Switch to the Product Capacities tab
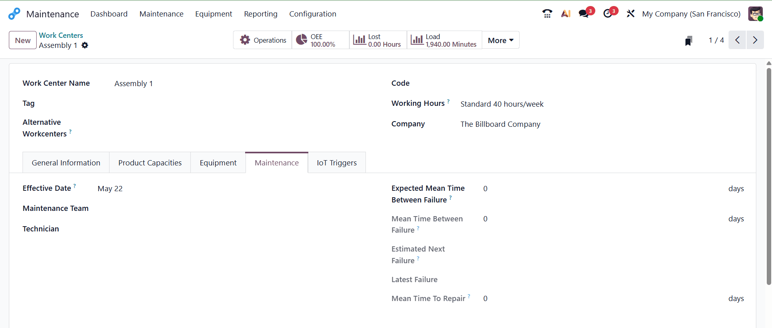 tap(150, 163)
